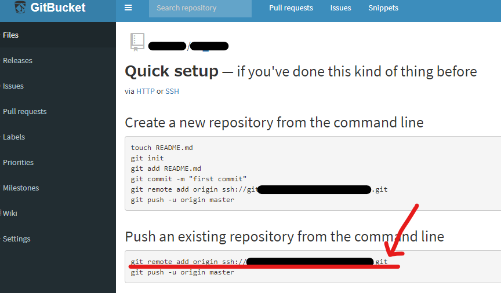This screenshot has width=501, height=293.
Task: Click 'Create a new repository from the command line' heading
Action: (274, 123)
